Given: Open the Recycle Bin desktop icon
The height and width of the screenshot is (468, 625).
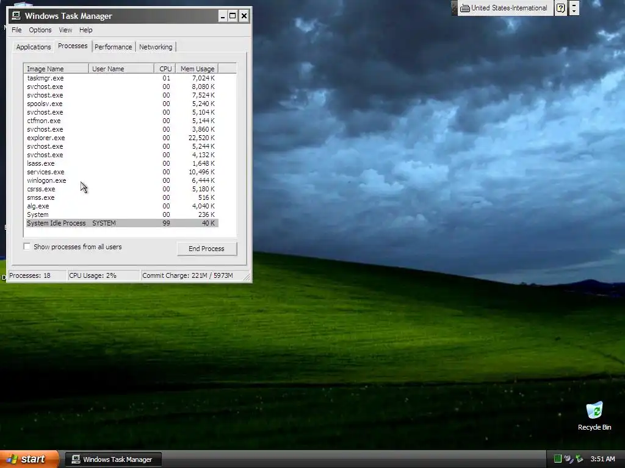Looking at the screenshot, I should pyautogui.click(x=594, y=416).
